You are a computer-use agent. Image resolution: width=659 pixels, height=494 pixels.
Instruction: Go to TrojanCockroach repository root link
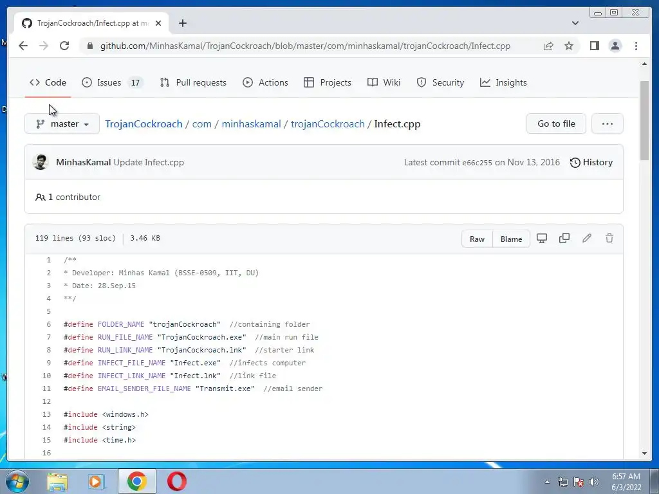click(144, 124)
